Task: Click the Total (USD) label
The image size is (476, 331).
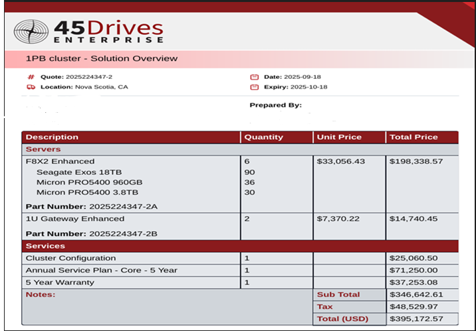Action: click(342, 319)
